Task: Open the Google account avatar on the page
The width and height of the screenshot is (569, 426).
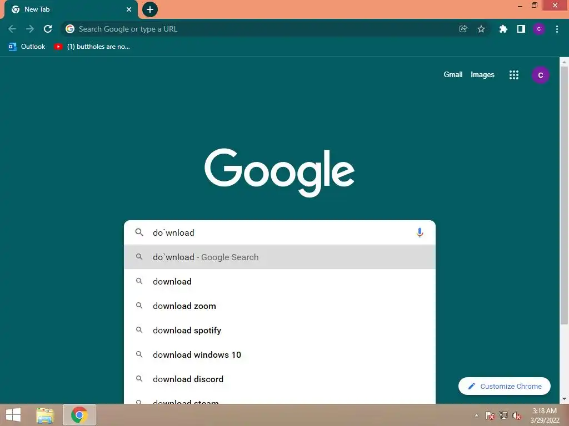Action: tap(540, 75)
